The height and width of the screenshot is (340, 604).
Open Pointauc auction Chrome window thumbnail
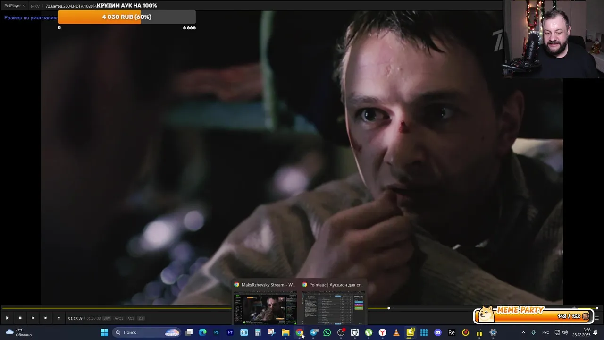[x=334, y=303]
